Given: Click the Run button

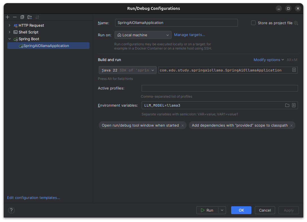Looking at the screenshot, I should pos(207,210).
